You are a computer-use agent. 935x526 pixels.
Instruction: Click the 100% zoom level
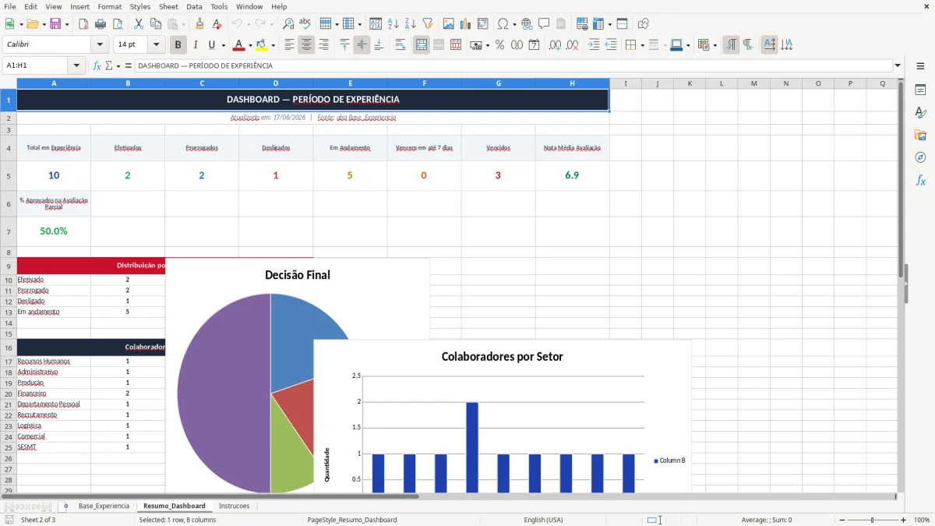[922, 520]
